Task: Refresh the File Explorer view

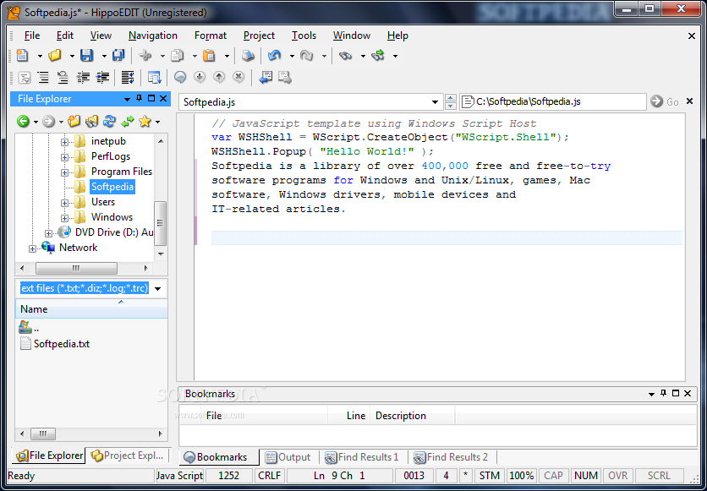Action: (x=109, y=121)
